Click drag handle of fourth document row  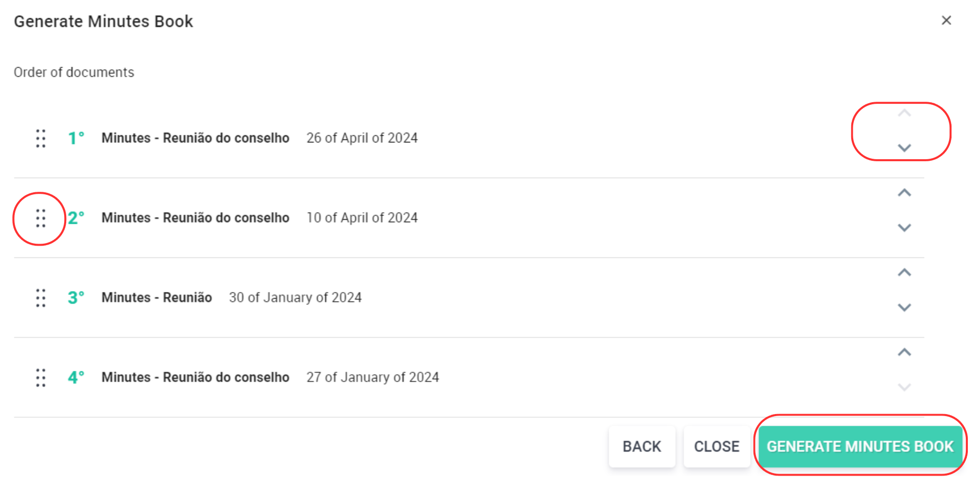[41, 378]
